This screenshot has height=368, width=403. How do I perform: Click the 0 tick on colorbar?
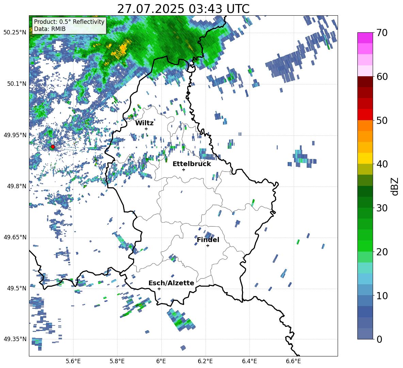[379, 339]
